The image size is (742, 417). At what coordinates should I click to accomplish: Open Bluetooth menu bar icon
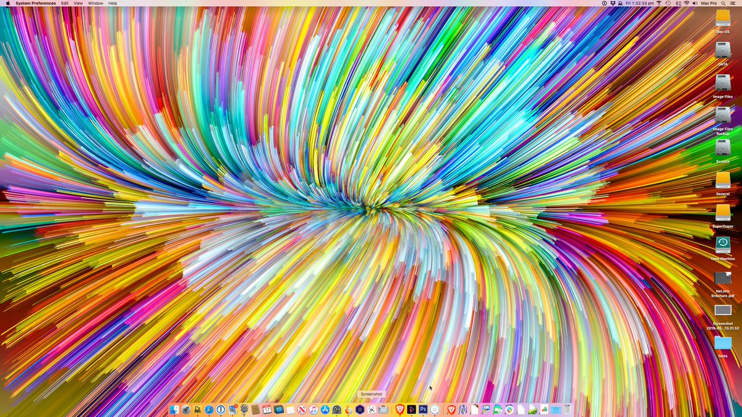678,3
